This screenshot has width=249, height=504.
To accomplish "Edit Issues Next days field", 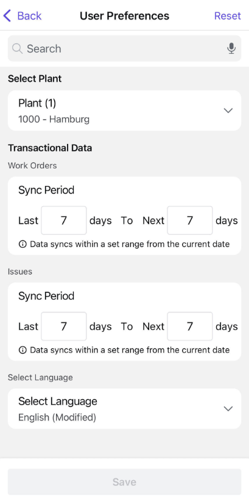I will tap(190, 326).
